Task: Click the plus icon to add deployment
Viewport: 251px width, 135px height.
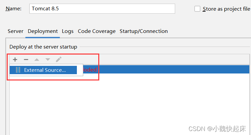Action: pyautogui.click(x=15, y=60)
